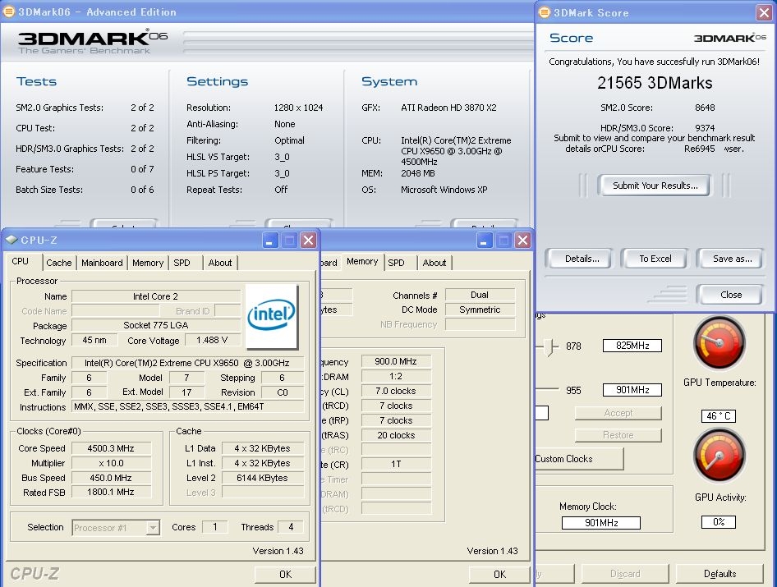This screenshot has height=587, width=777.
Task: Click the GPU Activity gauge
Action: 720,456
